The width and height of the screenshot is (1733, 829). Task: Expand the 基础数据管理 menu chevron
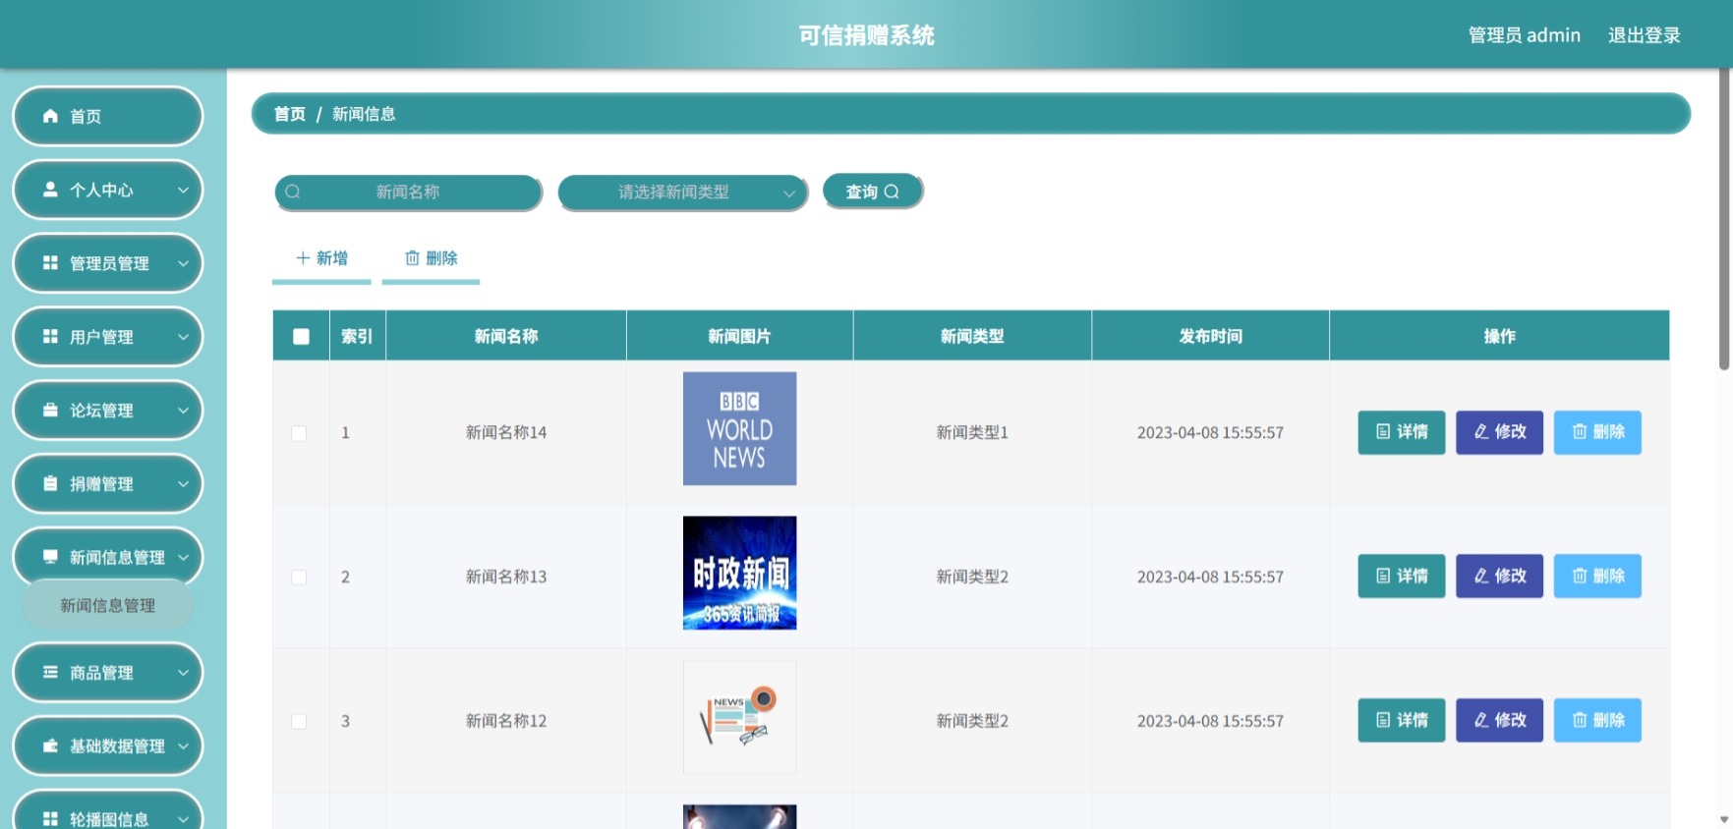point(183,746)
